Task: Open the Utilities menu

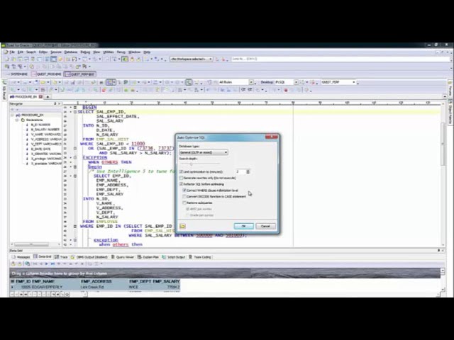Action: [109, 52]
